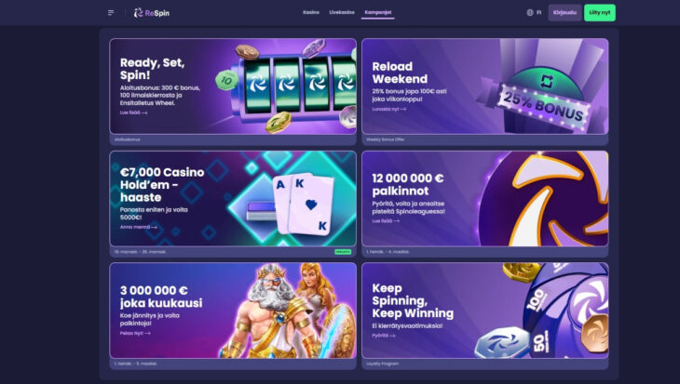
Task: Click the A and K playing cards image
Action: 304,204
